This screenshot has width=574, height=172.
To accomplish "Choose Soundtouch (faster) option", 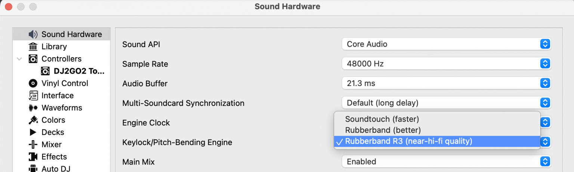I will pyautogui.click(x=382, y=119).
